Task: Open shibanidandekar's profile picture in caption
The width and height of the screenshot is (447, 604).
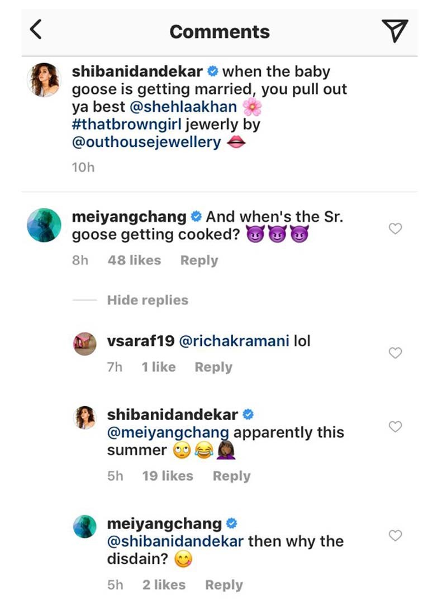Action: coord(44,79)
